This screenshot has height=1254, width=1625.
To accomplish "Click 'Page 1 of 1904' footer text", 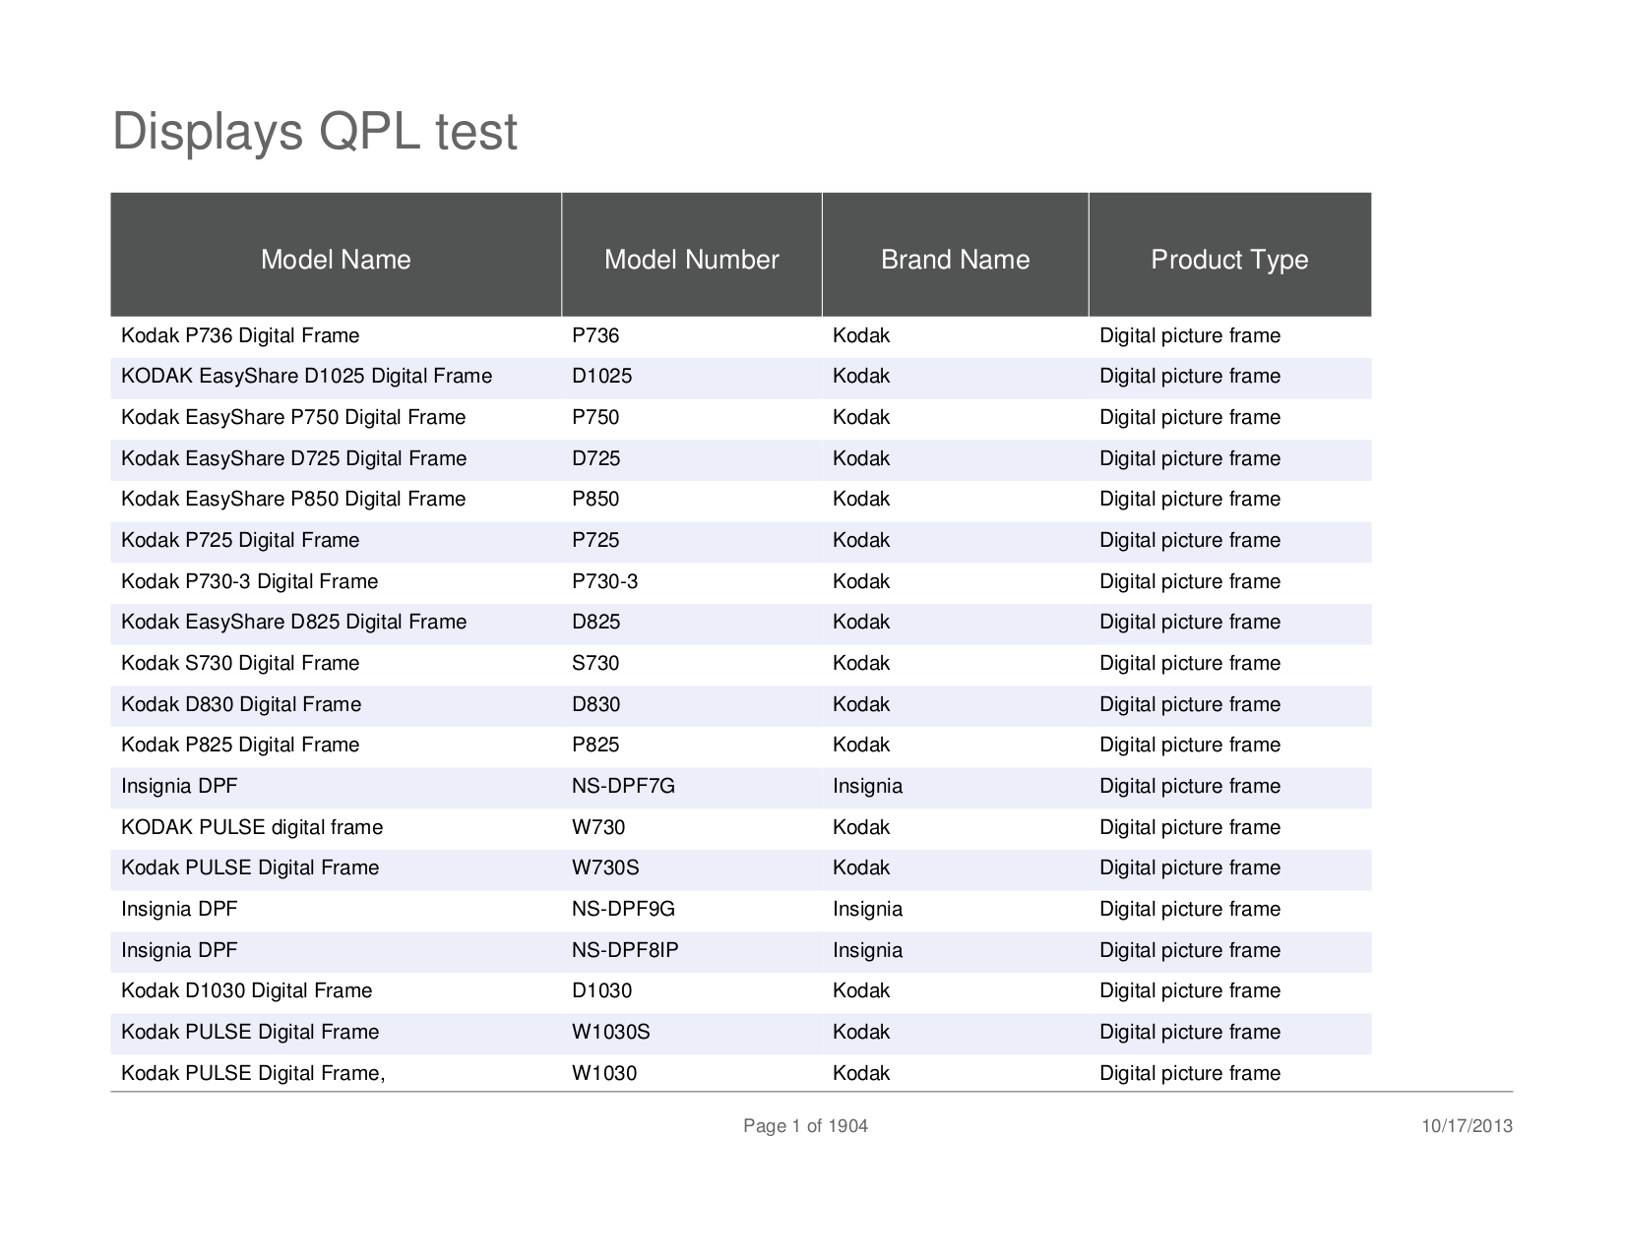I will [x=806, y=1126].
